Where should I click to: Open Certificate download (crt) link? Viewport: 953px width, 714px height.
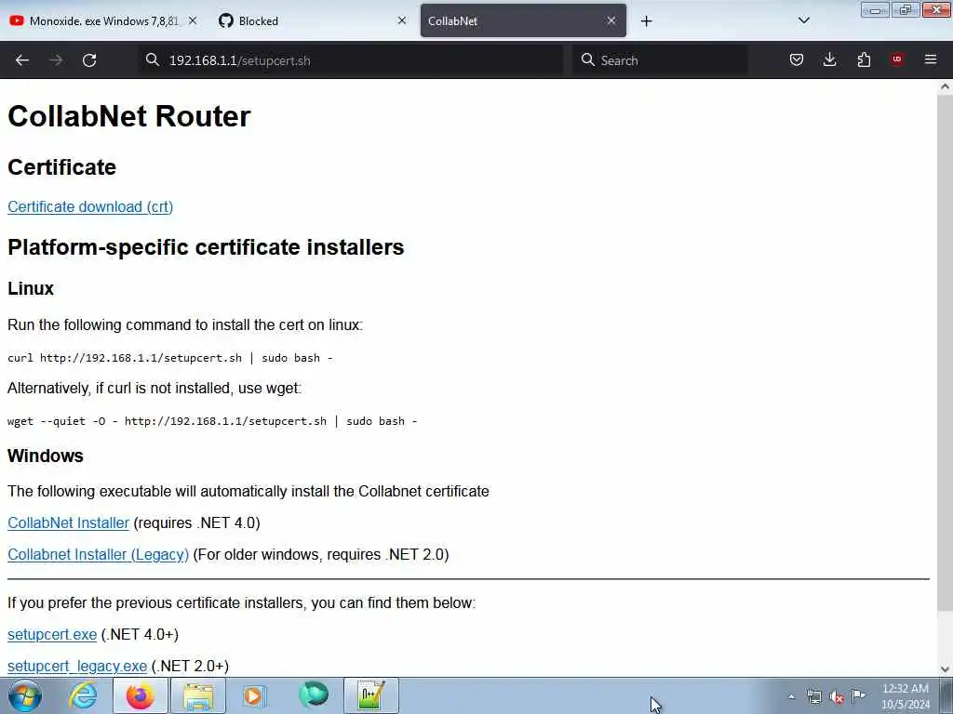click(x=90, y=207)
